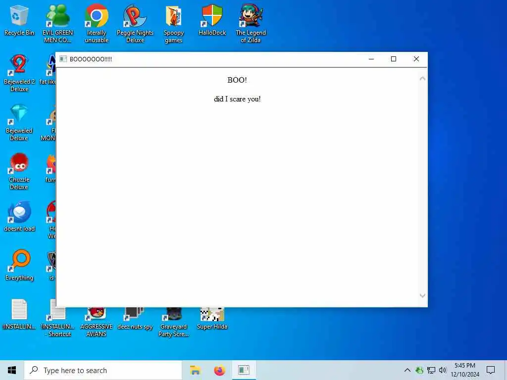The width and height of the screenshot is (507, 380).
Task: Click the scrollbar up arrow in BOOOOOOOO window
Action: click(x=422, y=79)
